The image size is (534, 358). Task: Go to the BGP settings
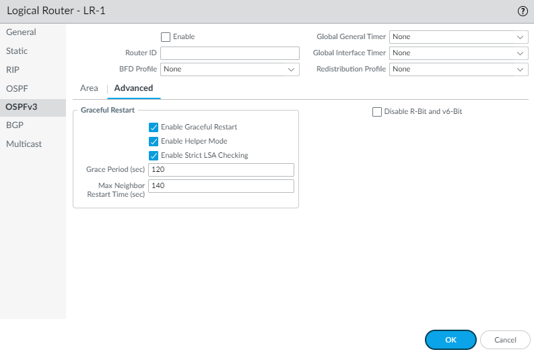[x=15, y=125]
